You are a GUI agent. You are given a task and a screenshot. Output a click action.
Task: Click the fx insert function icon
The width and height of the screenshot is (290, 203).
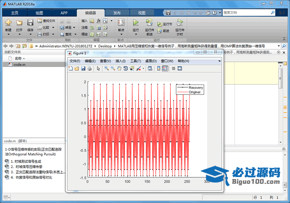(x=99, y=21)
